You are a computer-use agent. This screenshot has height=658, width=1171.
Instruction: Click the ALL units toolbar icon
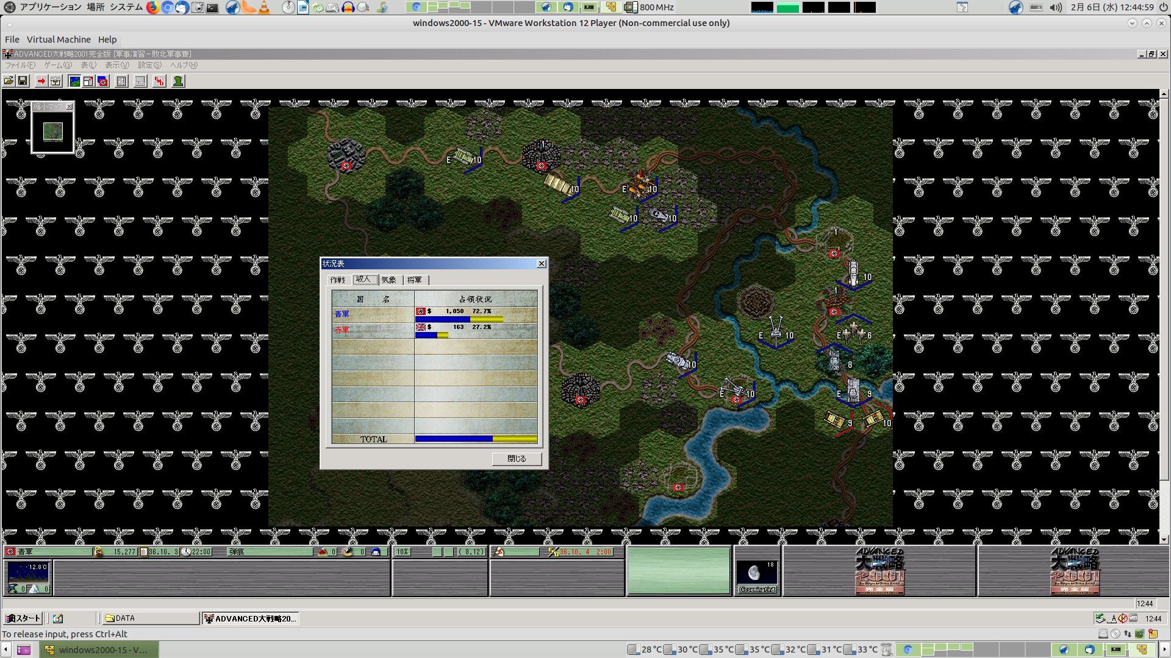tap(140, 81)
